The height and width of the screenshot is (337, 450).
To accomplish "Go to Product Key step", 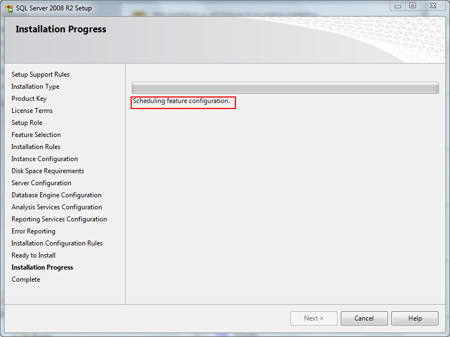I will pos(29,99).
